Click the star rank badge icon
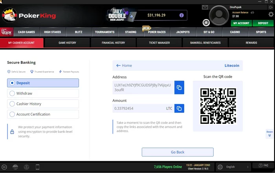Image resolution: width=275 pixels, height=173 pixels. (206, 23)
